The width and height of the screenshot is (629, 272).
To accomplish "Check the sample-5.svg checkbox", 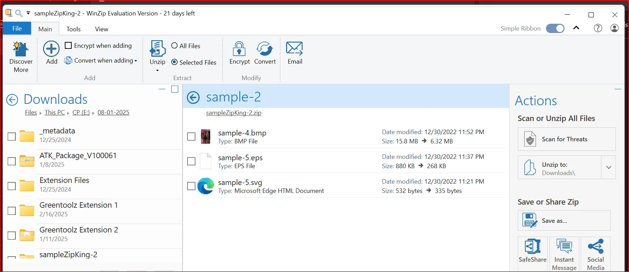I will pyautogui.click(x=191, y=186).
